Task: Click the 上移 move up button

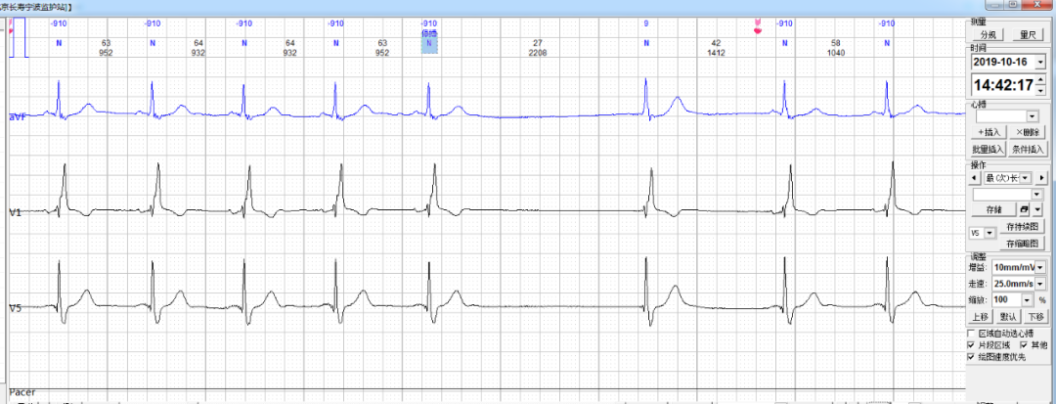Action: (982, 316)
